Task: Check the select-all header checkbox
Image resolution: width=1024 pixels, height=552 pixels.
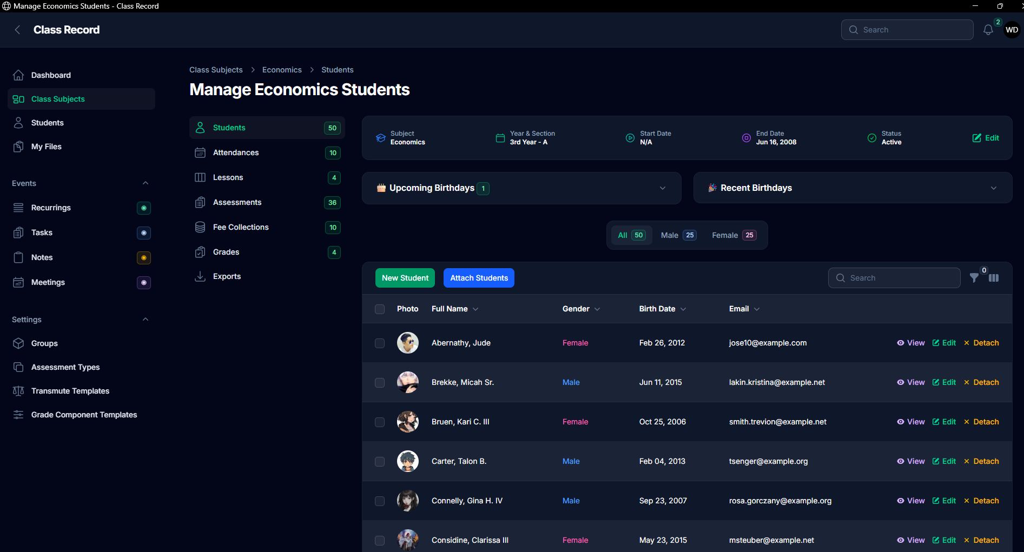Action: click(x=380, y=309)
